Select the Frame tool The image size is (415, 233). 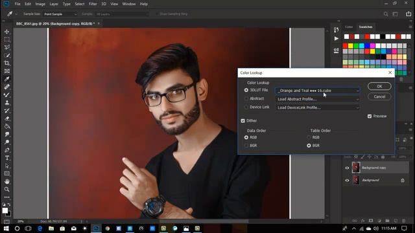7,71
